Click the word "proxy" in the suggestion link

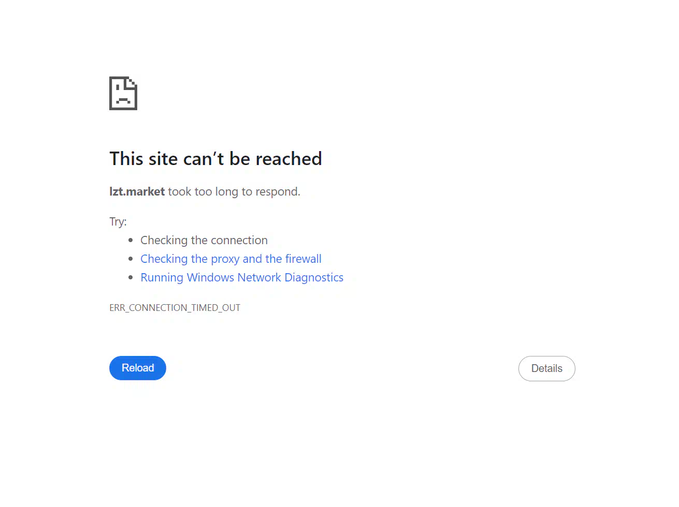pos(225,259)
